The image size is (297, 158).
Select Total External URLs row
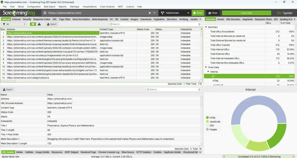[x=249, y=54]
